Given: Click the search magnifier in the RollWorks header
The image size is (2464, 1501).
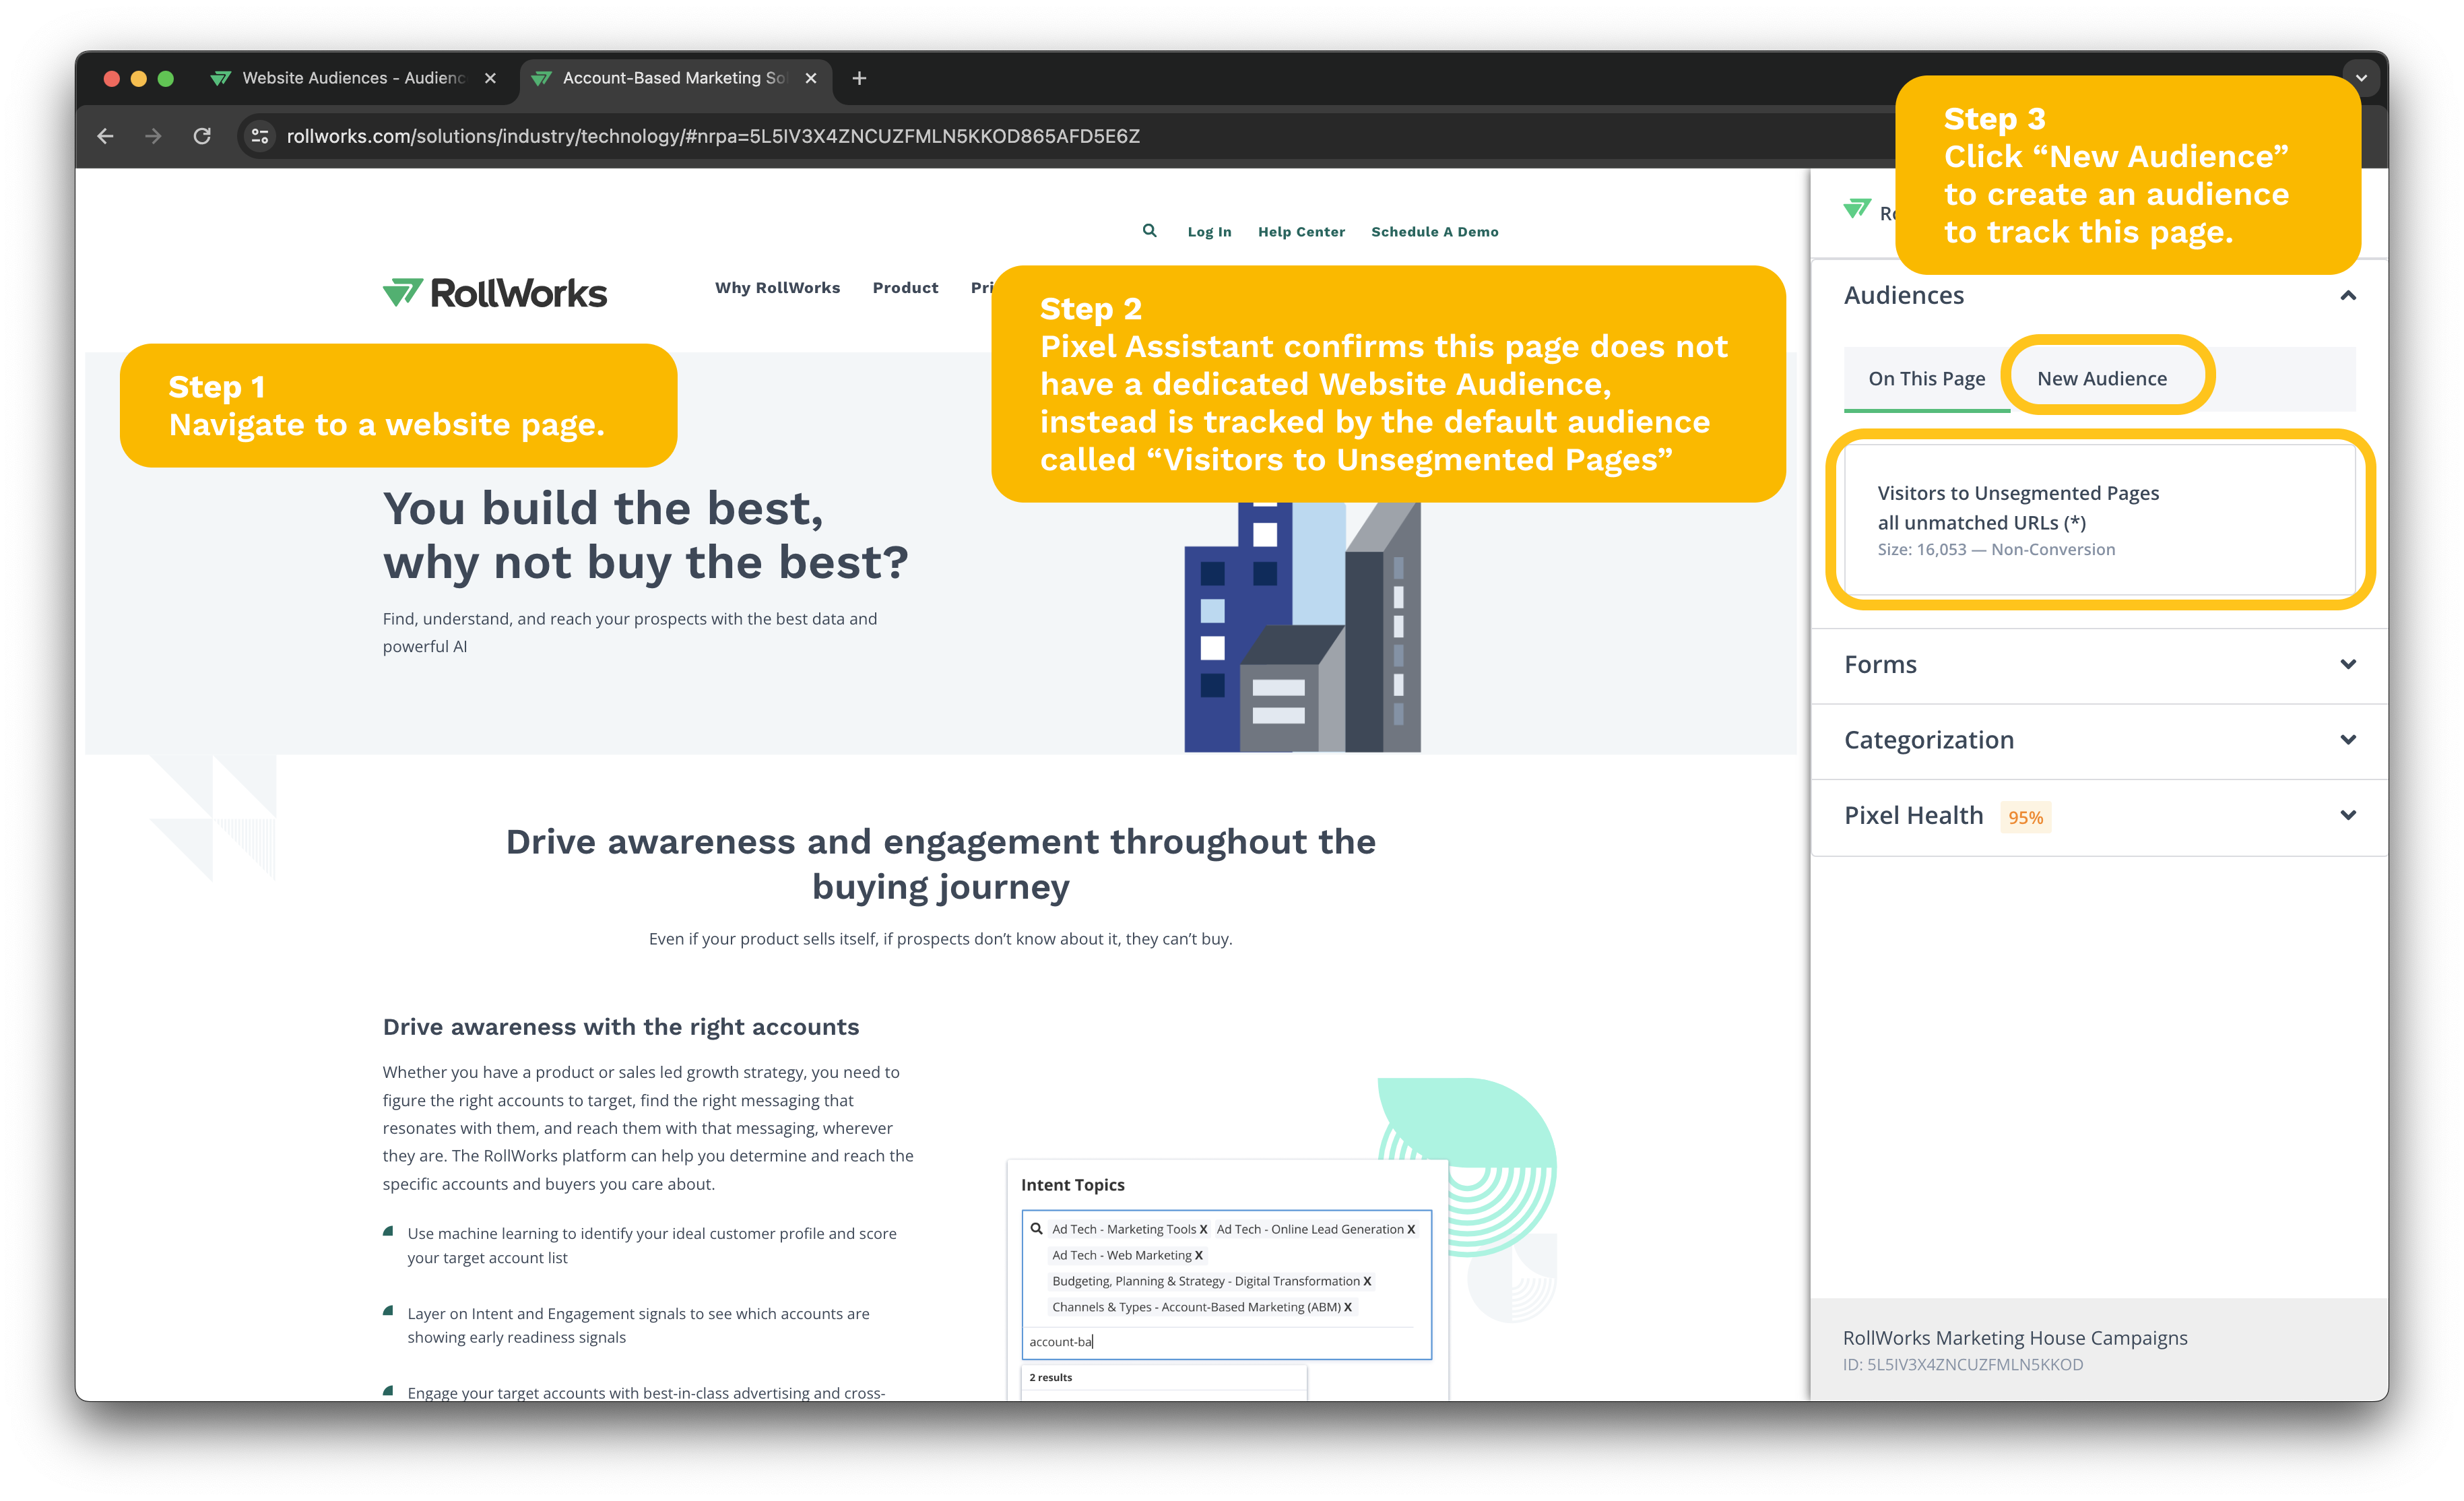Looking at the screenshot, I should coord(1149,231).
